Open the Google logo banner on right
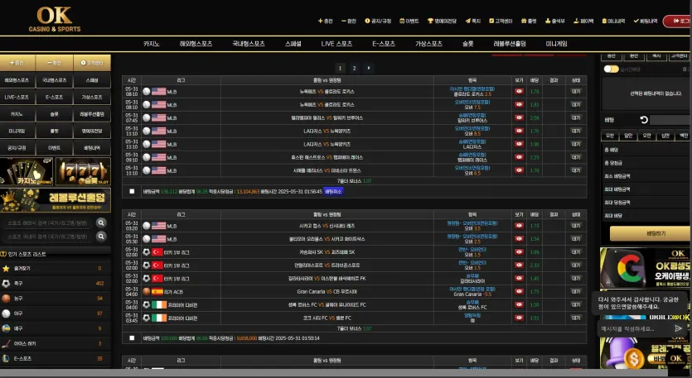Screen dimensions: 692x378 pyautogui.click(x=646, y=268)
